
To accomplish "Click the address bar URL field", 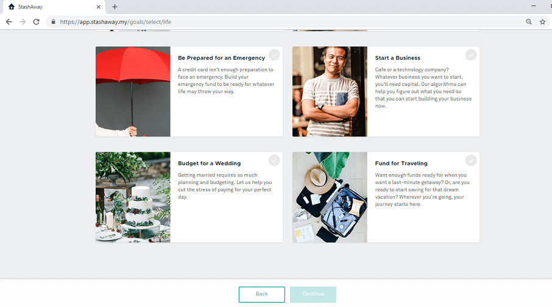I will pos(289,22).
